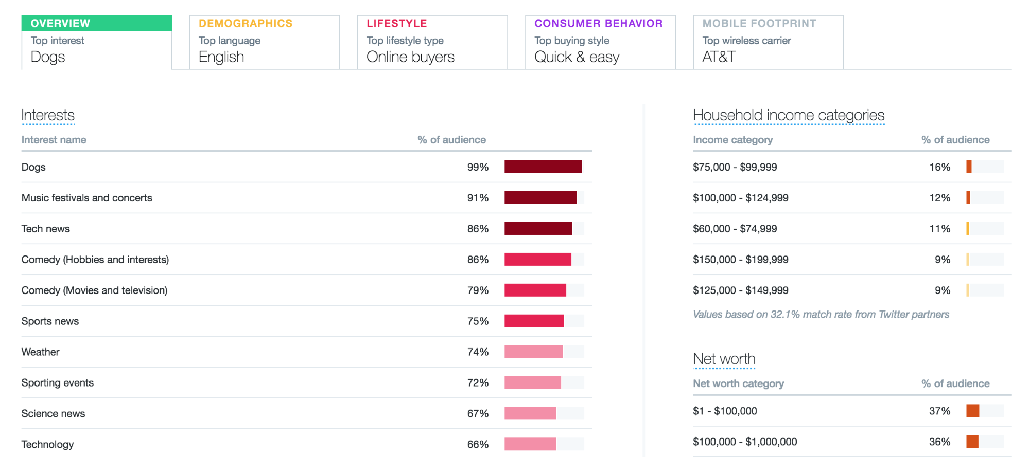This screenshot has width=1029, height=458.
Task: Click the Dogs 99% audience bar
Action: [543, 167]
